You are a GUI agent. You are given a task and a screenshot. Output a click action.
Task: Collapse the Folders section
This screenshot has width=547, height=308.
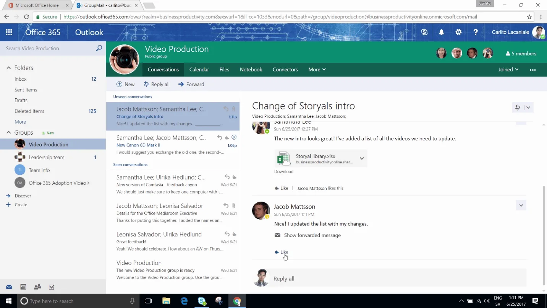[x=8, y=68]
